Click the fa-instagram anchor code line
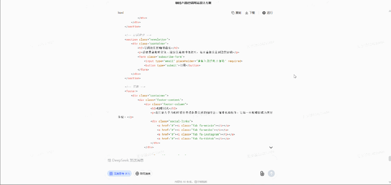This screenshot has width=391, height=185. click(196, 134)
